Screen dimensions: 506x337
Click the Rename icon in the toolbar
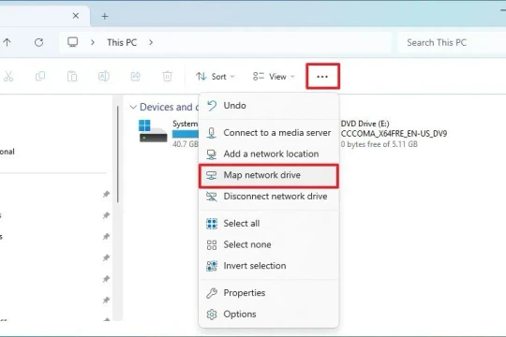coord(104,77)
